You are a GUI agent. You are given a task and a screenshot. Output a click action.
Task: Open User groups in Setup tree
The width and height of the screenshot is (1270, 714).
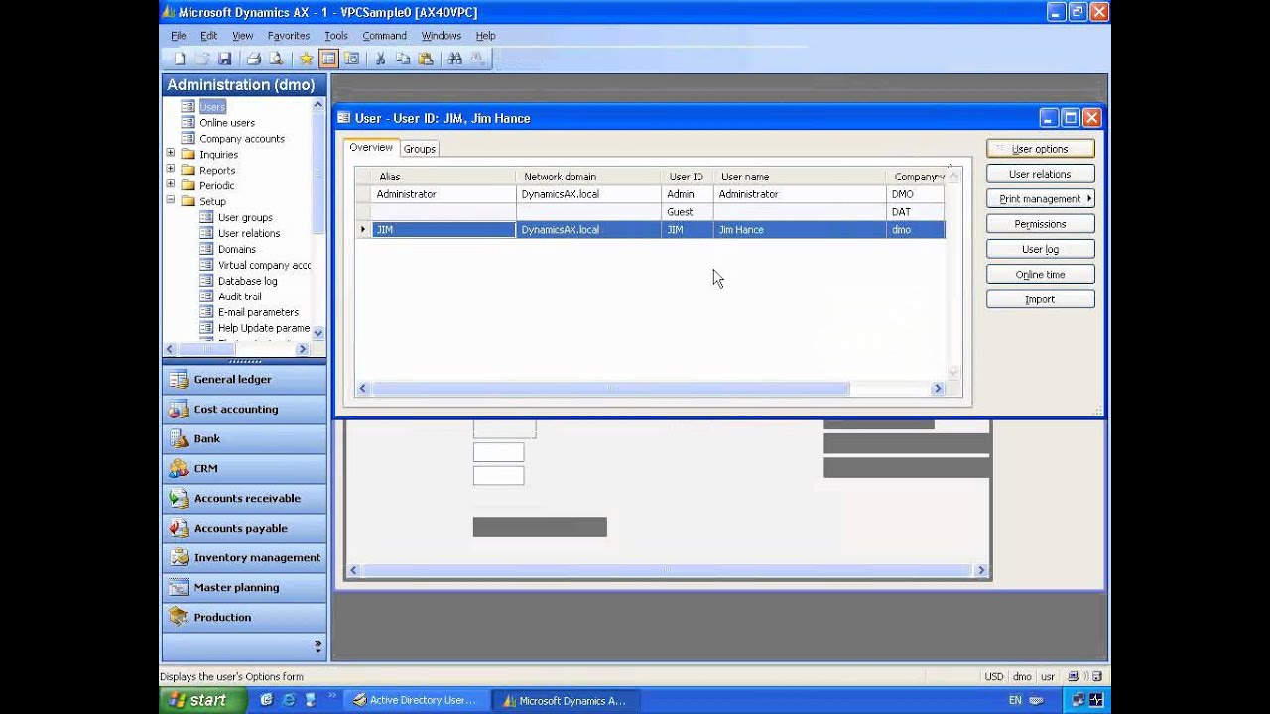click(x=245, y=217)
